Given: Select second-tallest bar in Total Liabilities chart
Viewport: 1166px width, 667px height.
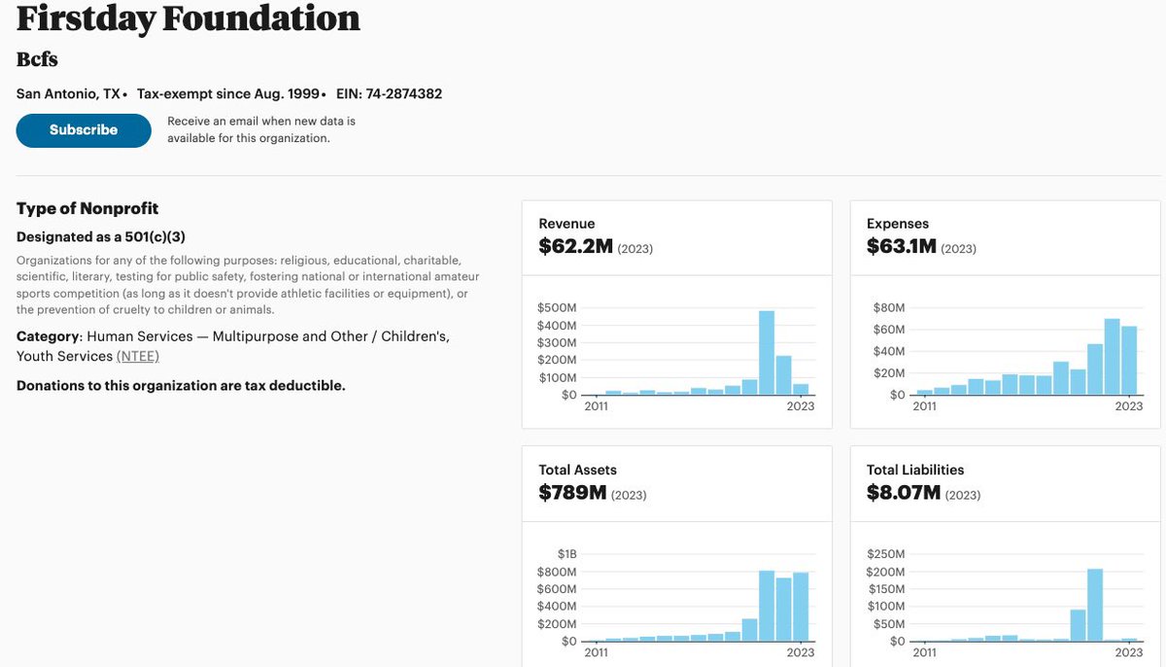Looking at the screenshot, I should tap(1078, 625).
